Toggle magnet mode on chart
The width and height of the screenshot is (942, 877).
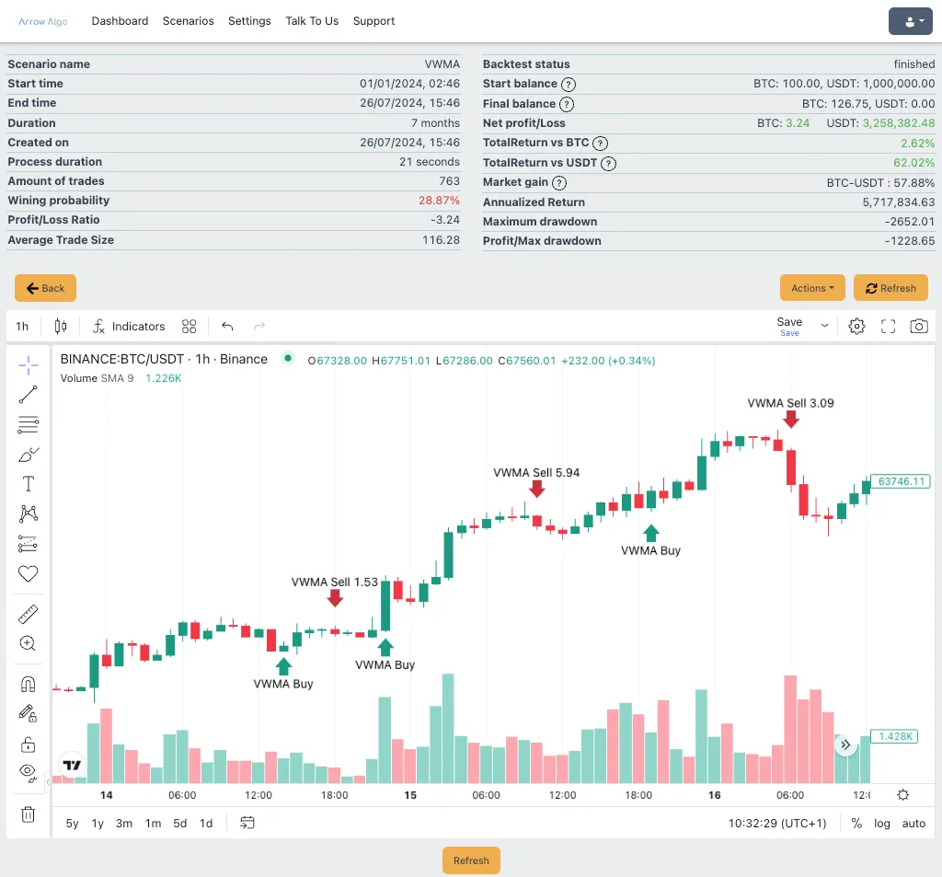28,684
